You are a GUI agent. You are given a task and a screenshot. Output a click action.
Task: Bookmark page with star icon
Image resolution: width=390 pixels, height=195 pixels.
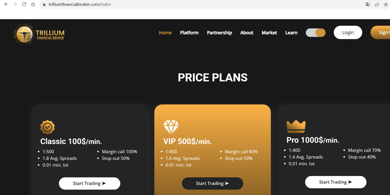click(386, 4)
